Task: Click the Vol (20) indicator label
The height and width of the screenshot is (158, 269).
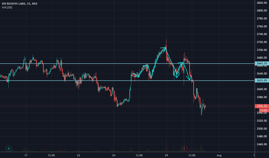Action: click(7, 7)
